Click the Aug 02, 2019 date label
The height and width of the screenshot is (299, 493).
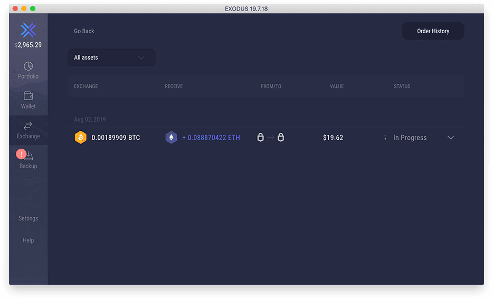[90, 119]
